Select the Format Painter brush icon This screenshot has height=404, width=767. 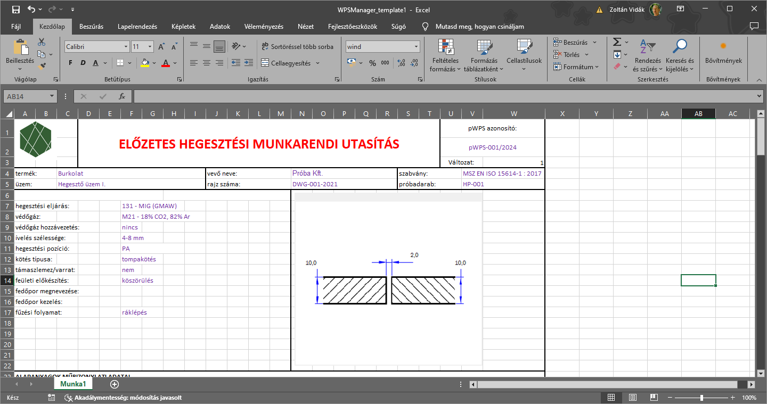42,66
